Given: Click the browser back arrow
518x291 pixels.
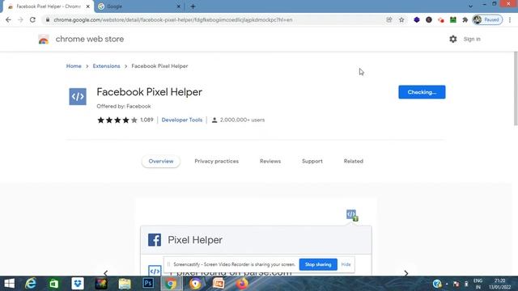Looking at the screenshot, I should pos(8,19).
